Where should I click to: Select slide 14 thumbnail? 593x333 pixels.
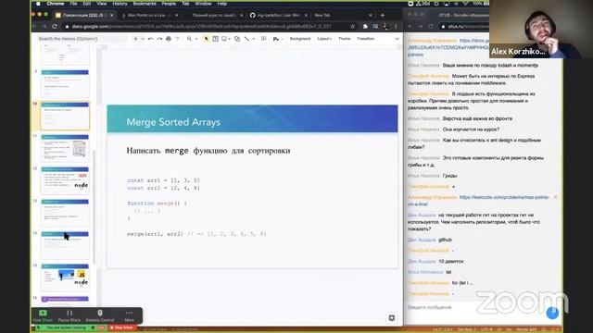(x=65, y=244)
